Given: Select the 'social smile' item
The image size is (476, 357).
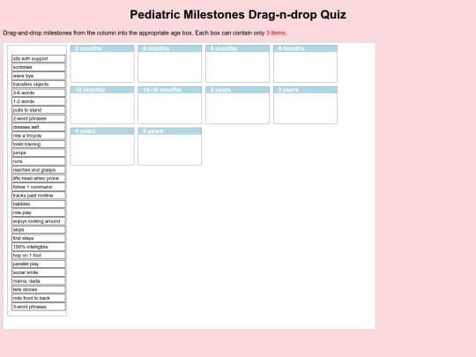Looking at the screenshot, I should (x=39, y=272).
